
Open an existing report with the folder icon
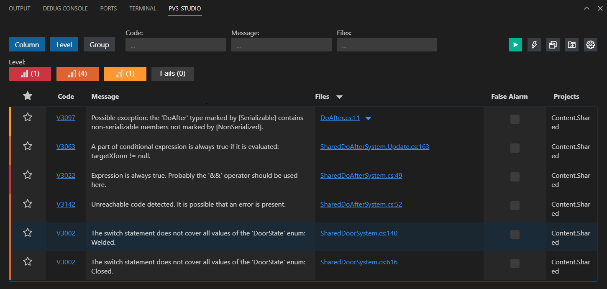coord(571,44)
